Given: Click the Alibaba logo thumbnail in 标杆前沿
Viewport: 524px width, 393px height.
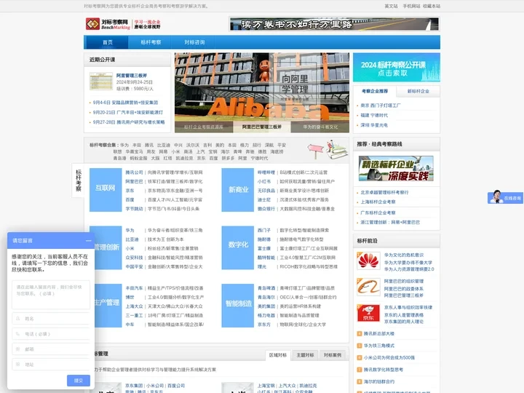Looking at the screenshot, I should click(x=368, y=287).
